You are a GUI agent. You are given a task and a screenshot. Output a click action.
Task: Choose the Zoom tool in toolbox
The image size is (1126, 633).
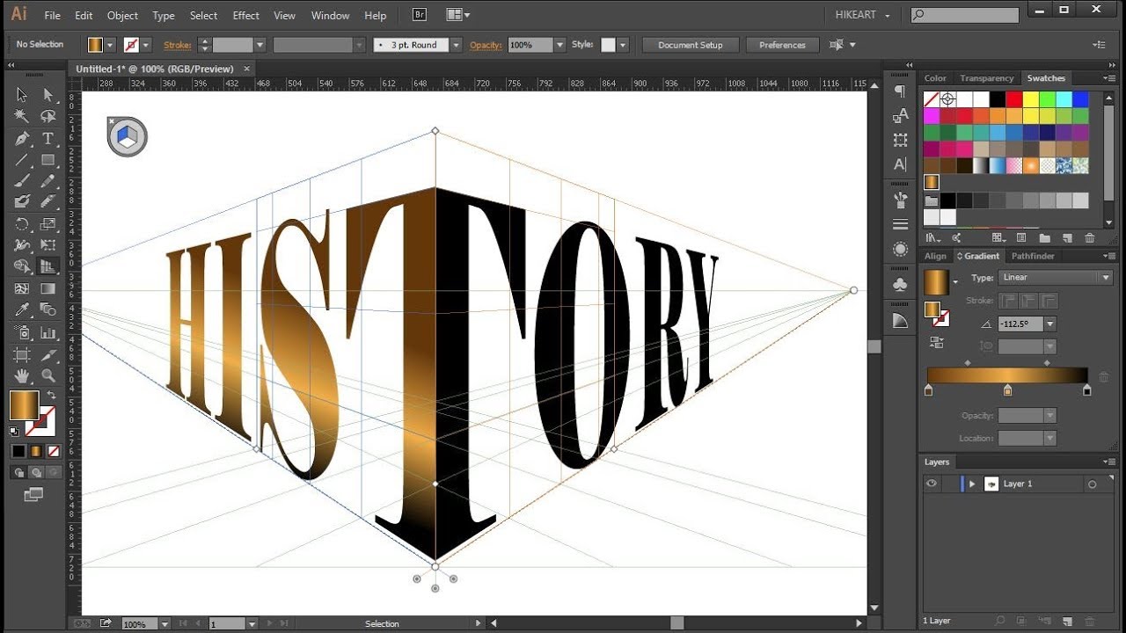coord(48,375)
